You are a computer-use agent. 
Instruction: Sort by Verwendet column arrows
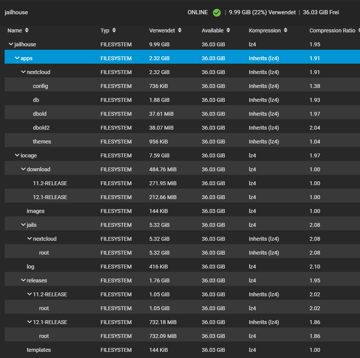(x=180, y=30)
